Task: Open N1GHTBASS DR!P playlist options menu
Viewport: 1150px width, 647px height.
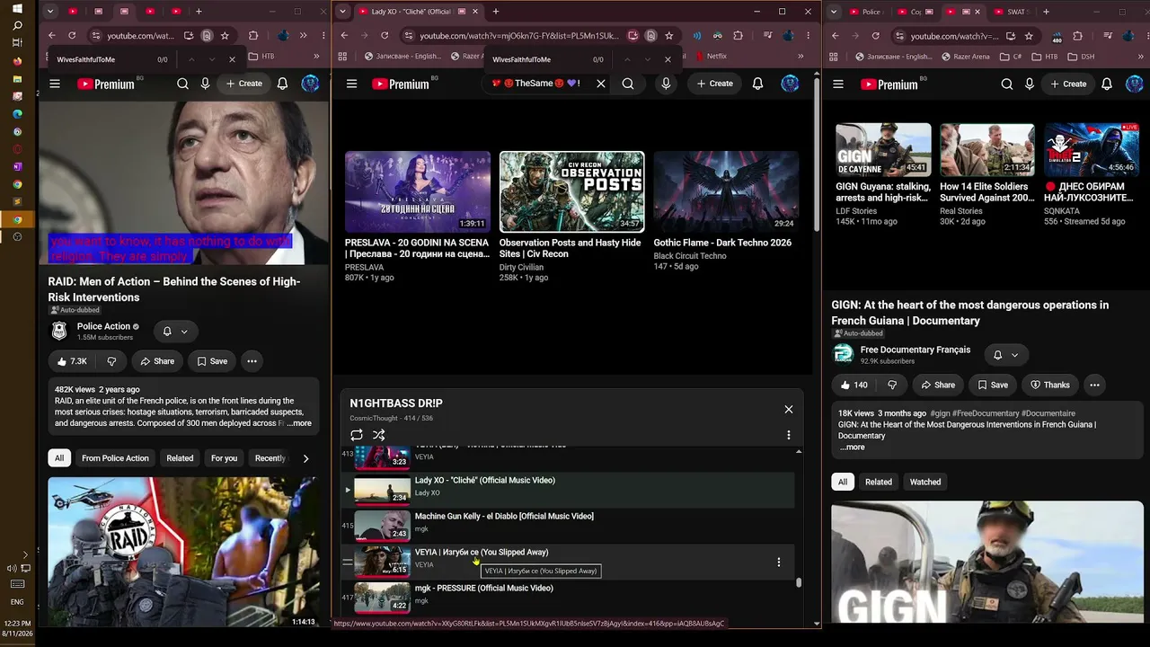Action: tap(789, 435)
